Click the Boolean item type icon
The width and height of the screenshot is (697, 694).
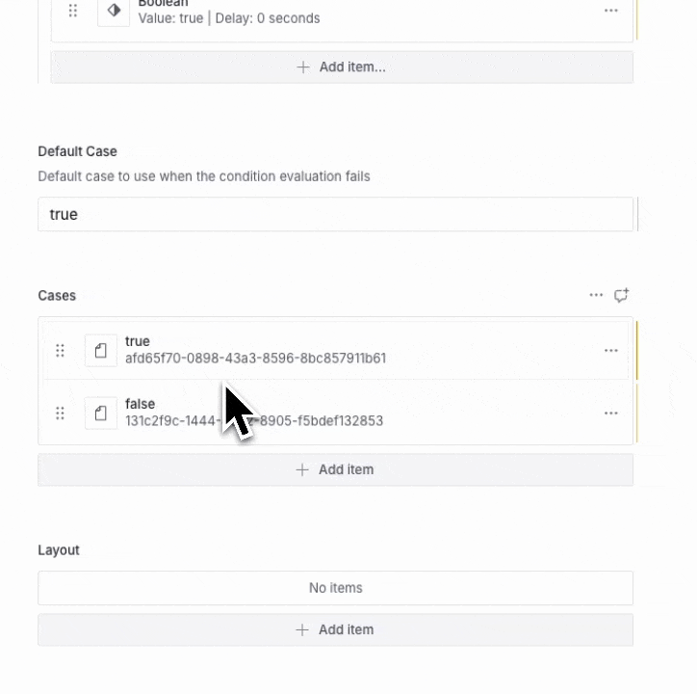tap(114, 12)
